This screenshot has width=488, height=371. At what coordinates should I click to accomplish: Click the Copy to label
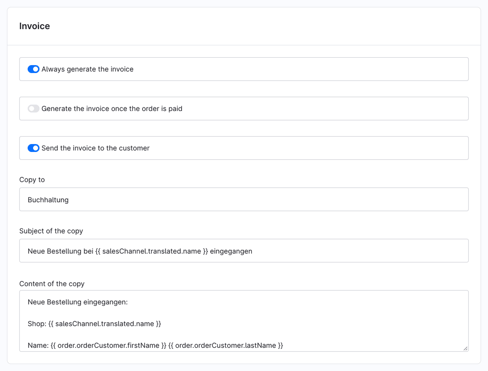pos(32,180)
